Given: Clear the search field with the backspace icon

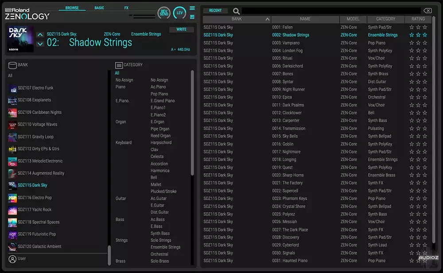Looking at the screenshot, I should tap(427, 11).
